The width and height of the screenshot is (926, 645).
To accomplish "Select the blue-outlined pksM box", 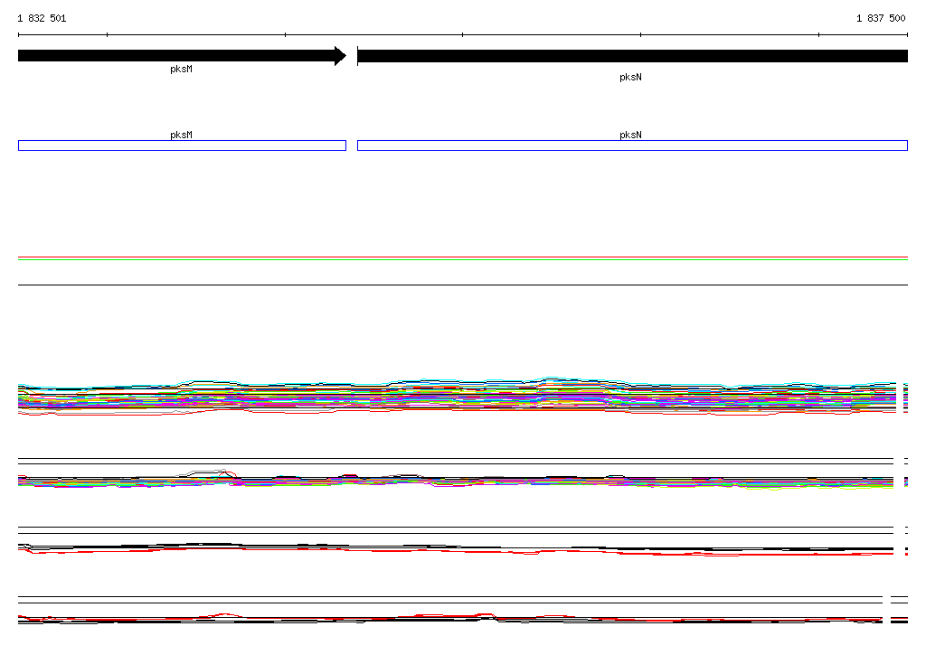I will 182,145.
